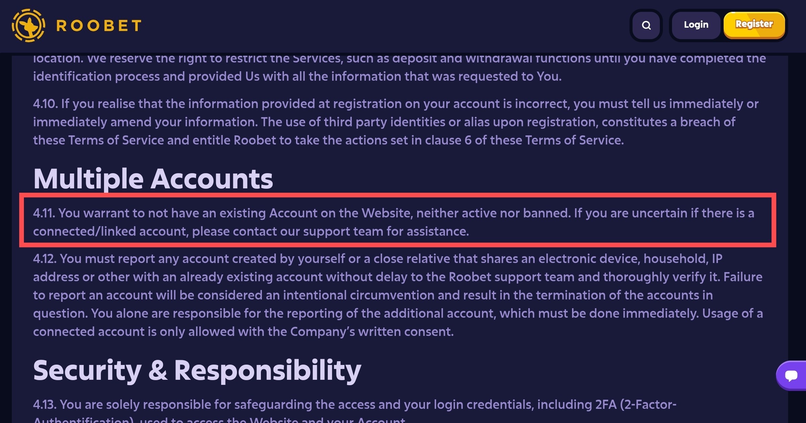Click the clause 4.13 paragraph number
The width and height of the screenshot is (806, 423).
pyautogui.click(x=45, y=405)
